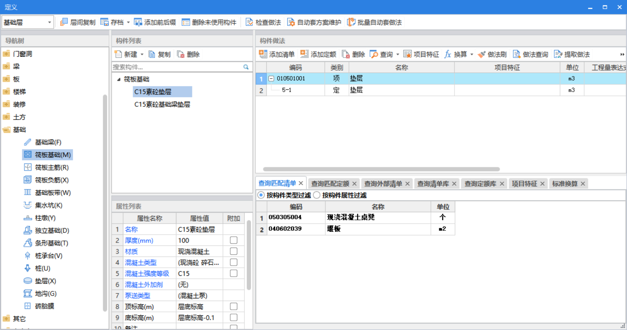The height and width of the screenshot is (330, 627).
Task: Select 筏板负筋(X) tree item
Action: tap(52, 180)
